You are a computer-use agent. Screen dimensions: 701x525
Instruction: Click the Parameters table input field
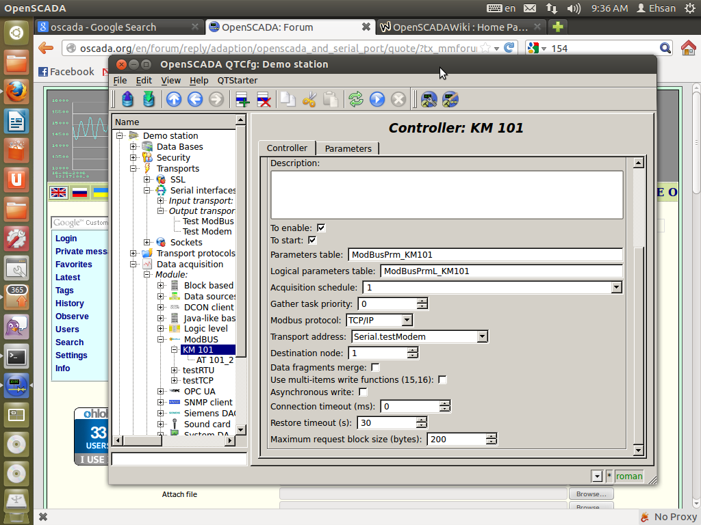click(485, 255)
